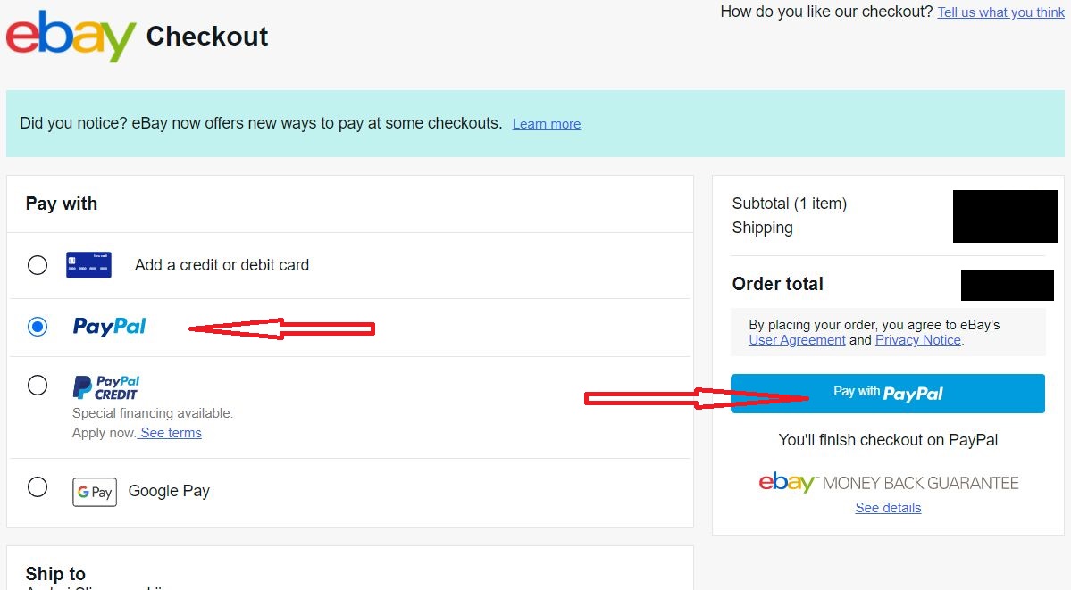This screenshot has width=1071, height=590.
Task: Open the Privacy Notice link
Action: coord(917,340)
